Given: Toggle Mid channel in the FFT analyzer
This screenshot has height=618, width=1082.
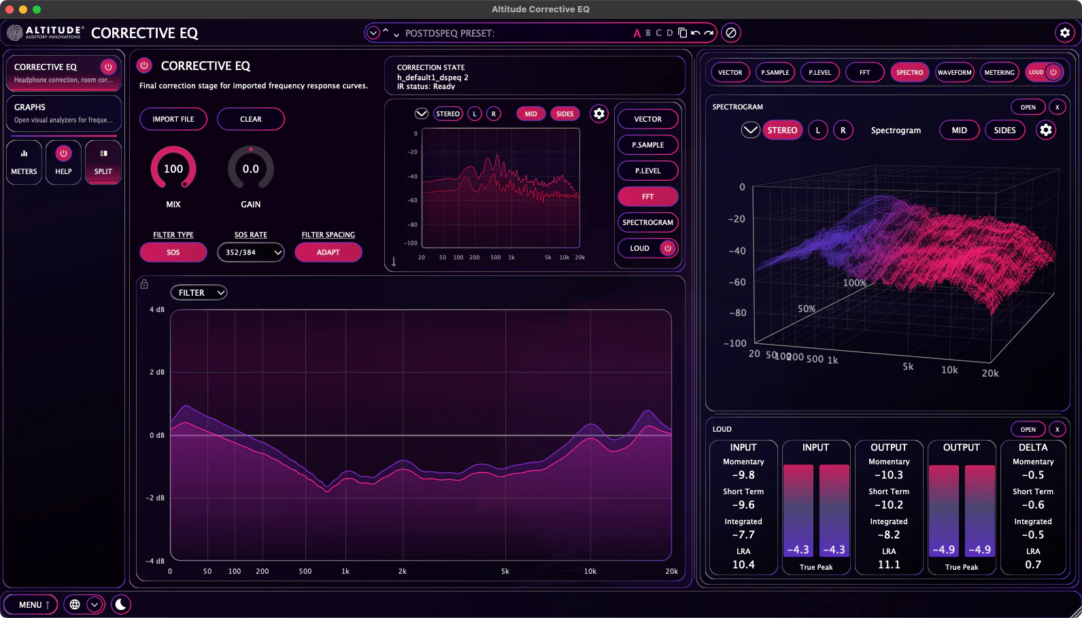Looking at the screenshot, I should pos(531,114).
